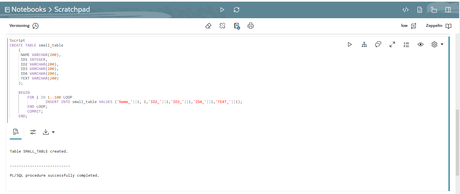Open paragraph settings gear icon
This screenshot has width=460, height=194.
click(434, 45)
